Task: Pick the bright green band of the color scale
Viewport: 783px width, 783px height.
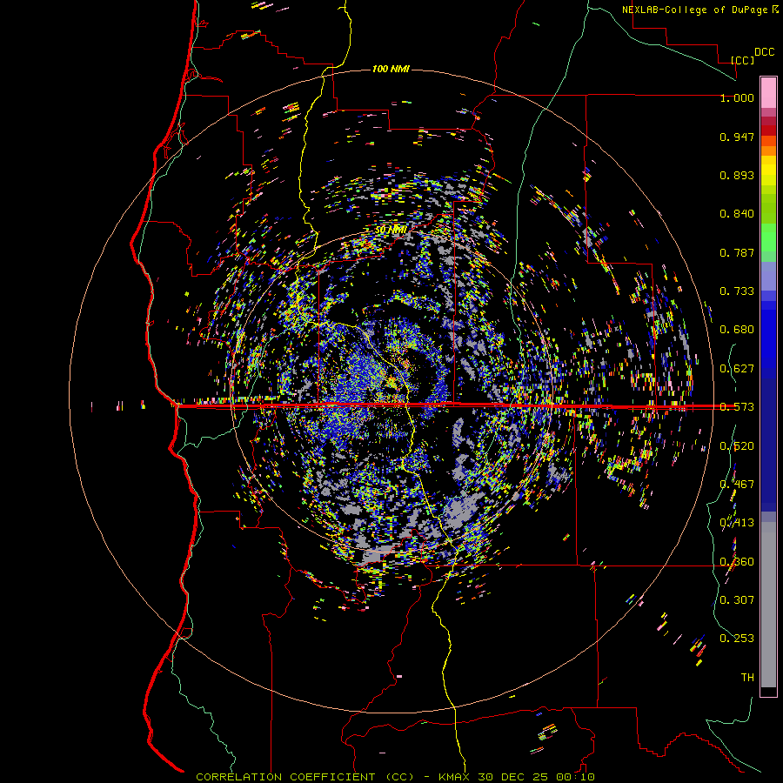Action: (x=768, y=238)
